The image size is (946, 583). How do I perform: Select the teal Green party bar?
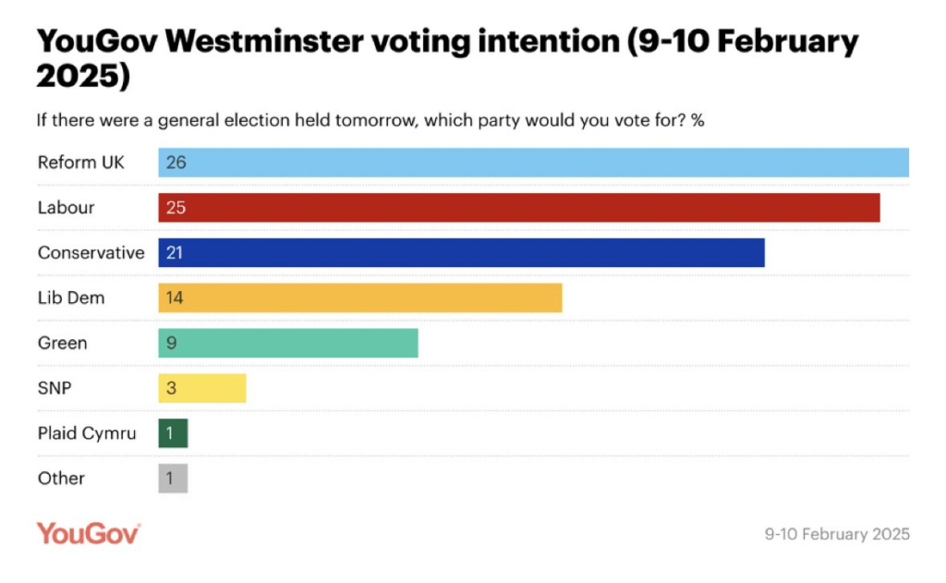[x=287, y=343]
